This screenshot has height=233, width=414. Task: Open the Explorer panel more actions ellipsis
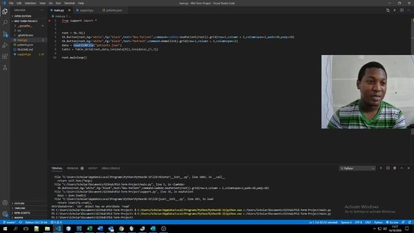tap(41, 10)
